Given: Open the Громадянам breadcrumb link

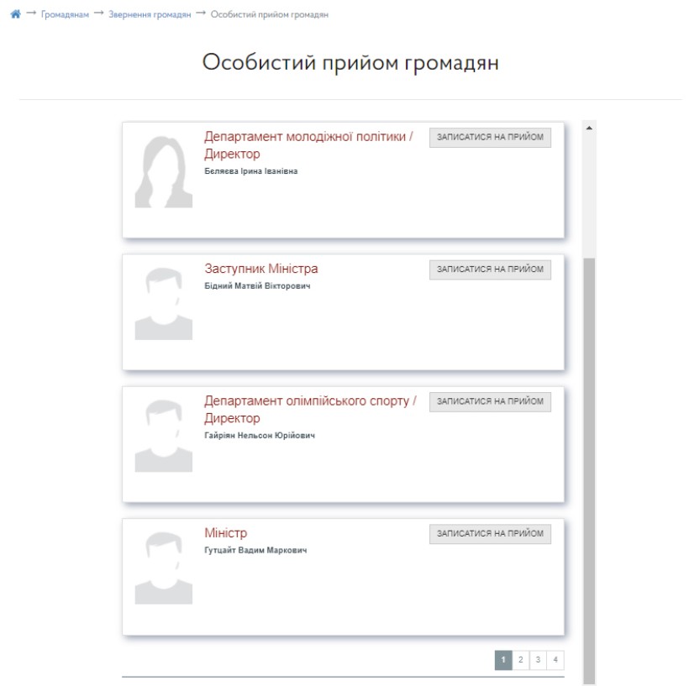Looking at the screenshot, I should pyautogui.click(x=65, y=14).
